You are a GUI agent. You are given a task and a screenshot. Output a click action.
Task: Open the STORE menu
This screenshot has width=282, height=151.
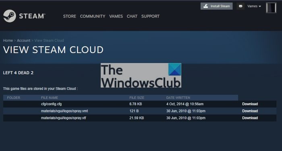(69, 16)
